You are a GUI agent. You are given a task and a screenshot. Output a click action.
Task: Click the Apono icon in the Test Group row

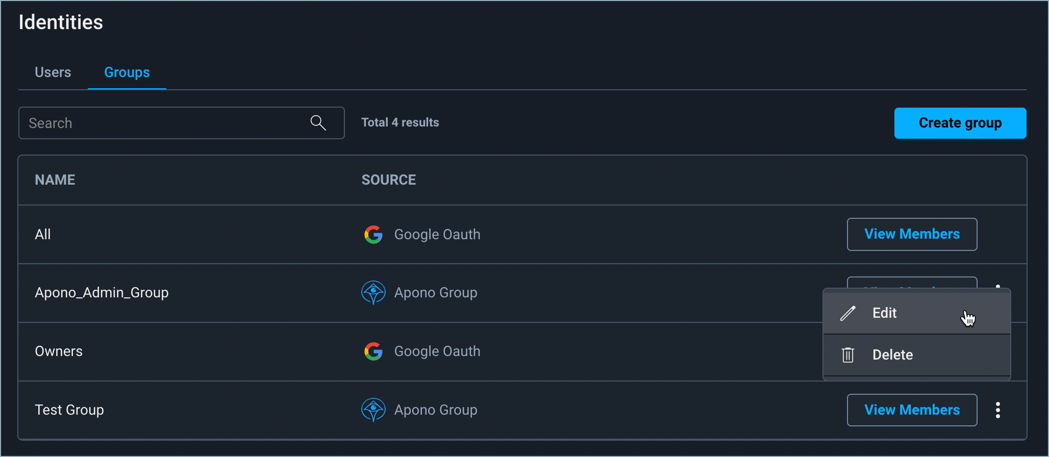pyautogui.click(x=373, y=410)
